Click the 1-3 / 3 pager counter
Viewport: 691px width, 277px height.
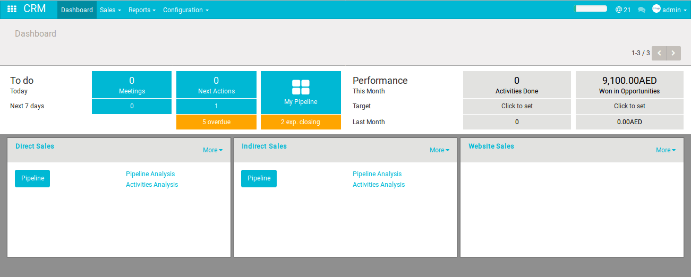tap(641, 53)
